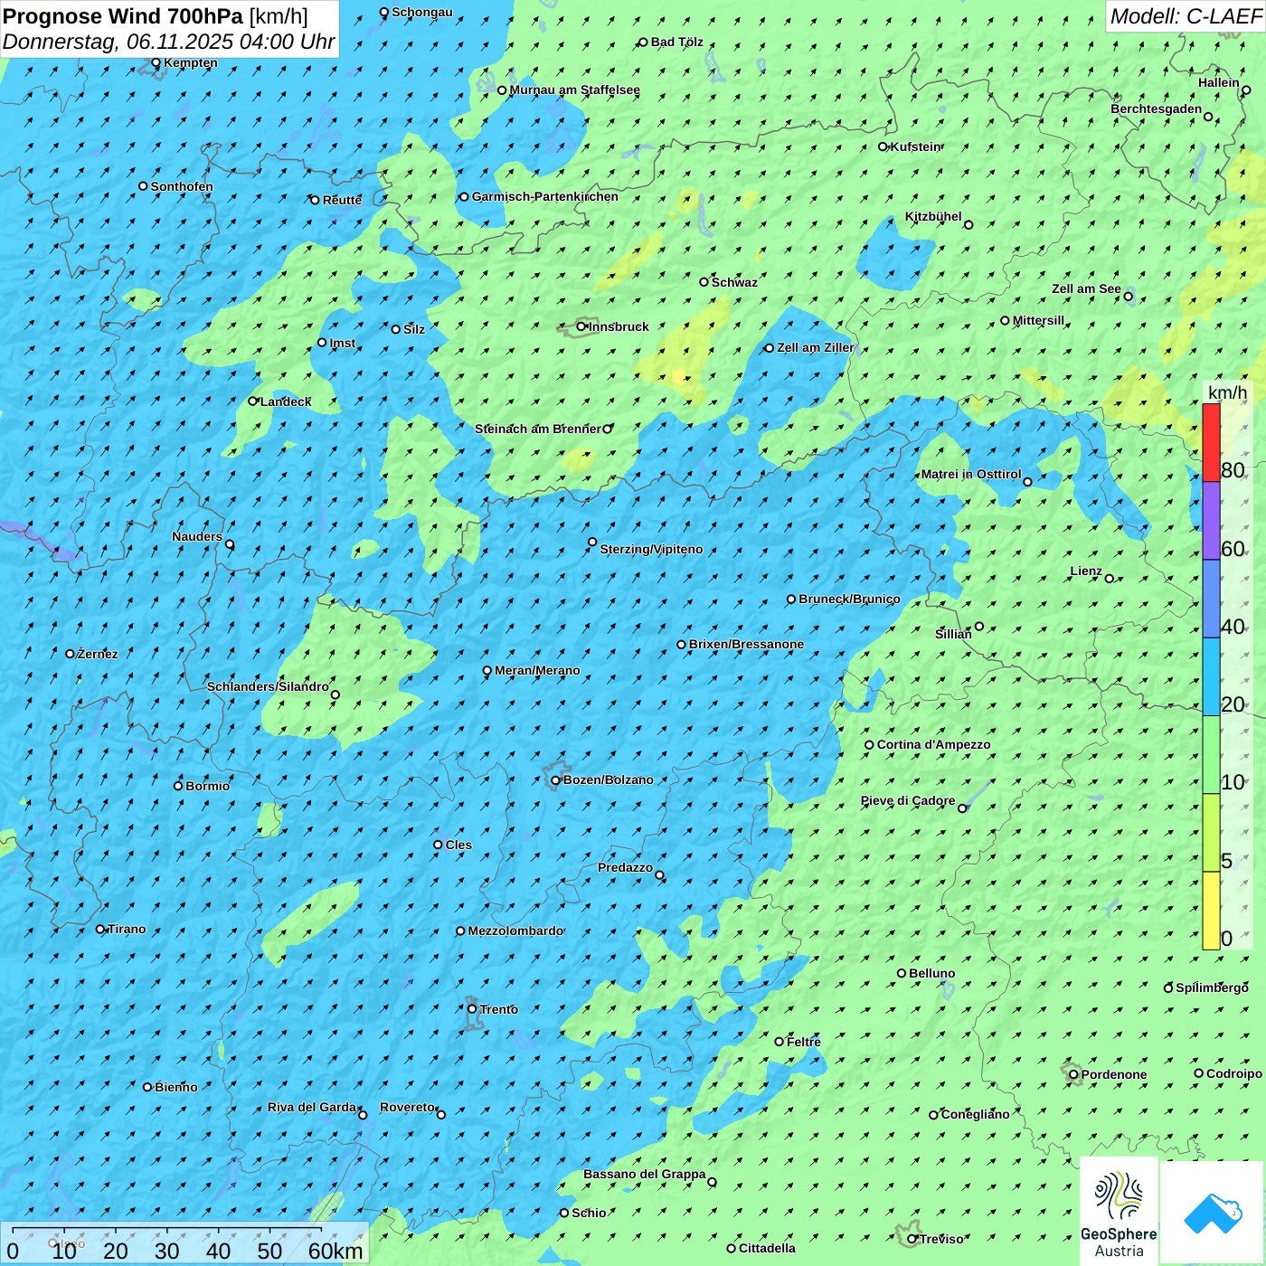The height and width of the screenshot is (1266, 1266).
Task: Click the Cortina d'Ampezzo label
Action: click(x=933, y=744)
